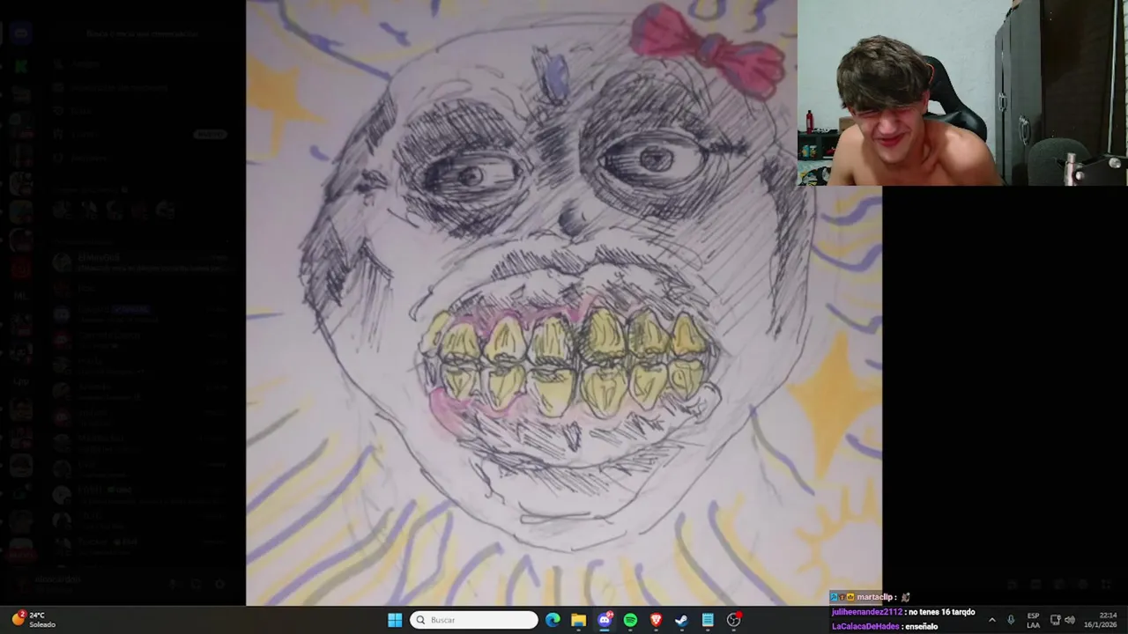The height and width of the screenshot is (634, 1128).
Task: Open network settings from tray icon
Action: coord(1056,620)
